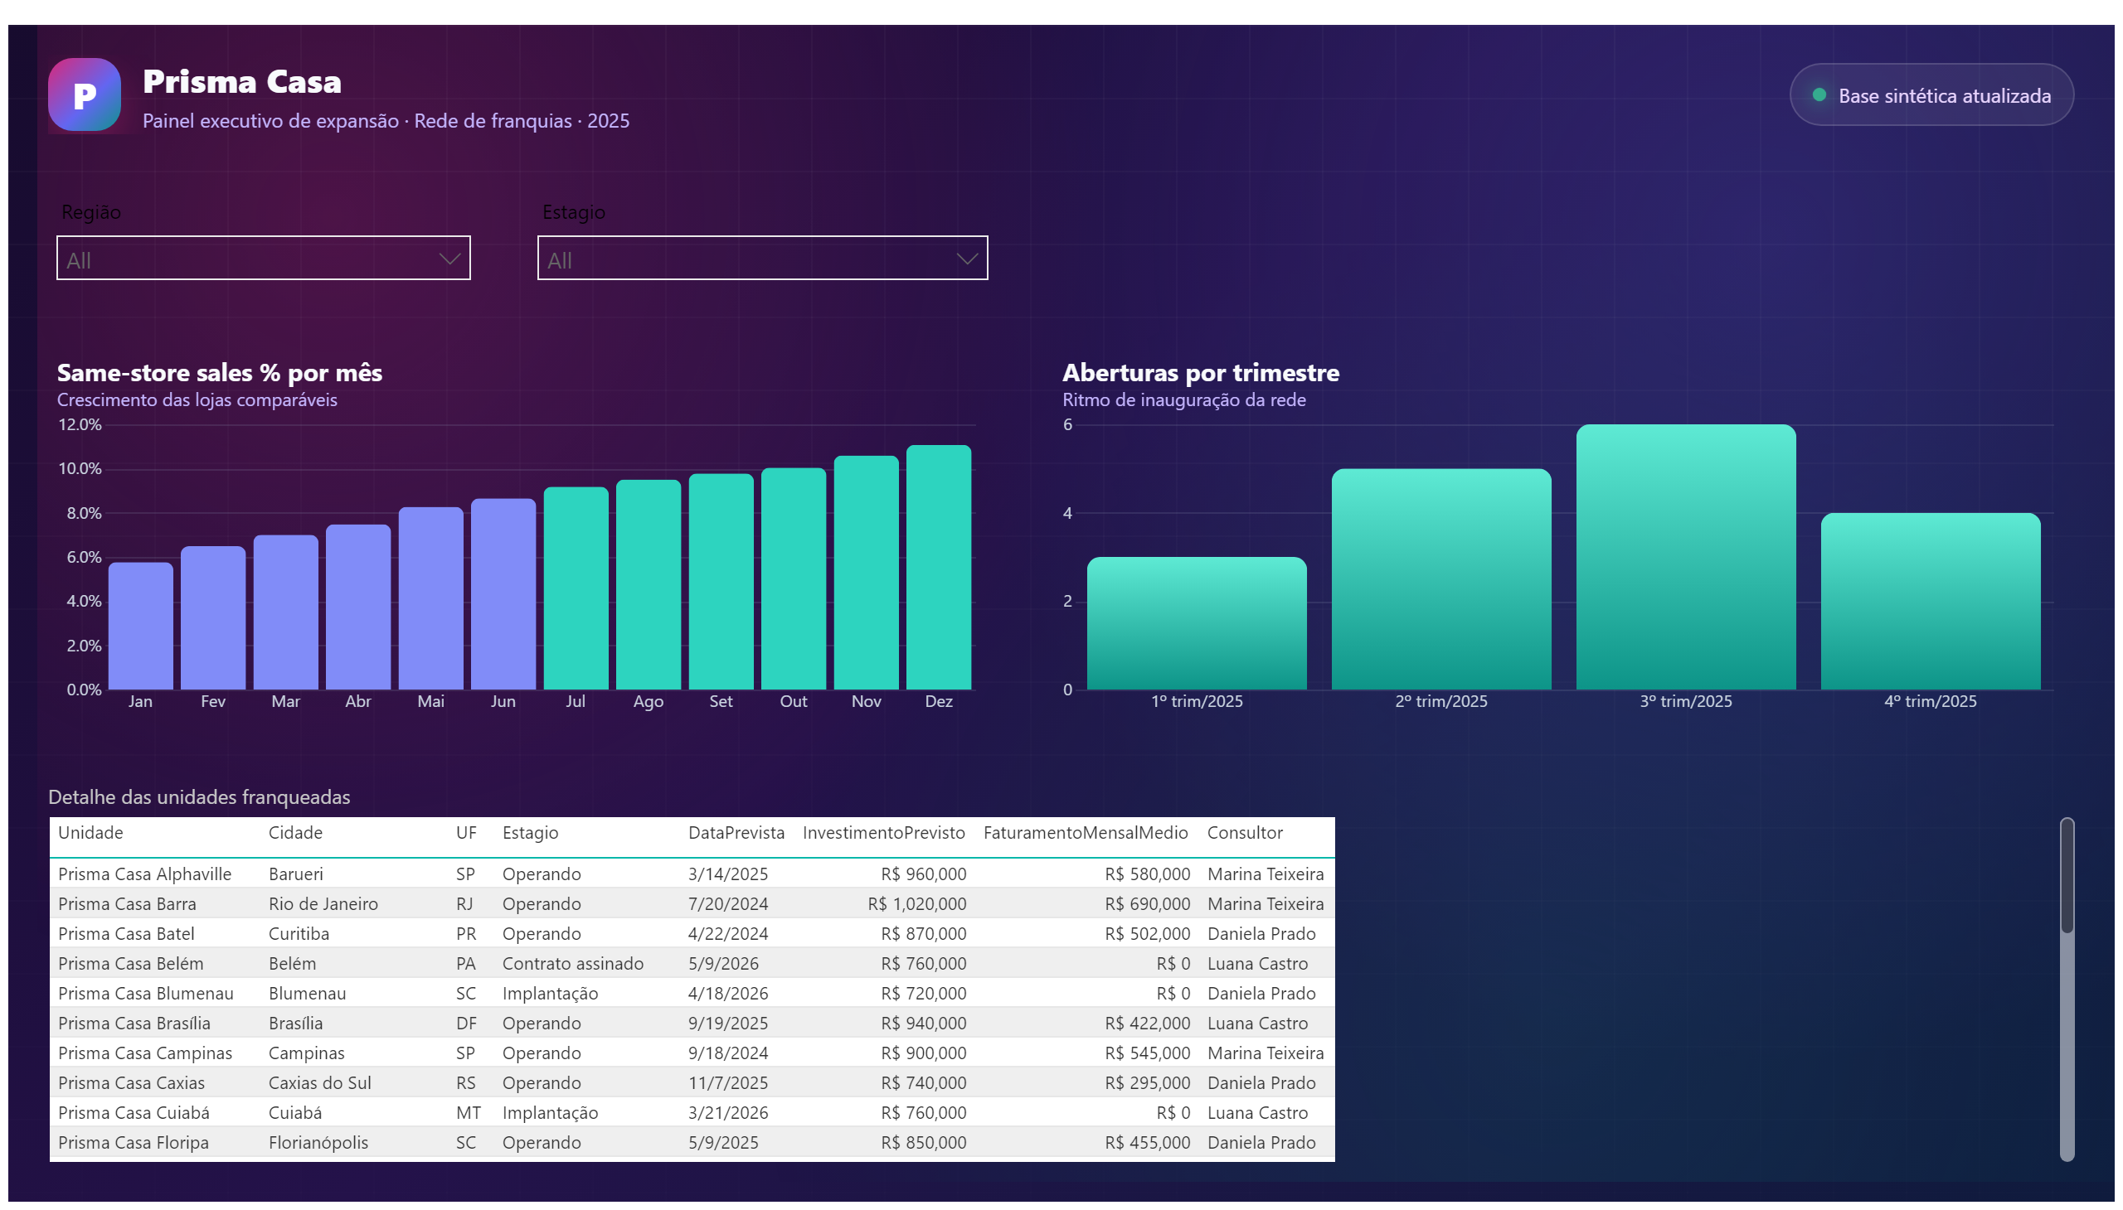Sort by the InvestimentoPrevisto column header

pos(883,834)
